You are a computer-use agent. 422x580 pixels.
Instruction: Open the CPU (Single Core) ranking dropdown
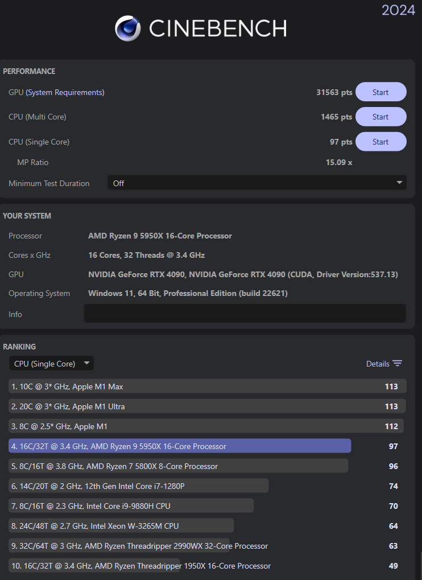pos(51,363)
